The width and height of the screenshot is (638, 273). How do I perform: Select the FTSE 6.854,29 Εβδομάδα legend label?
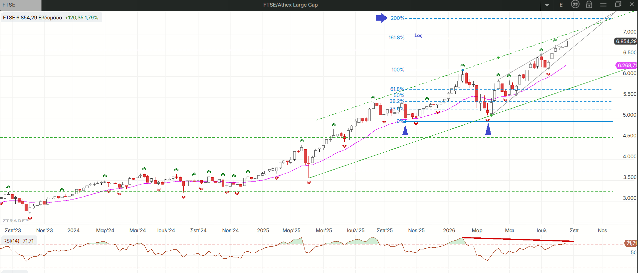(x=33, y=18)
